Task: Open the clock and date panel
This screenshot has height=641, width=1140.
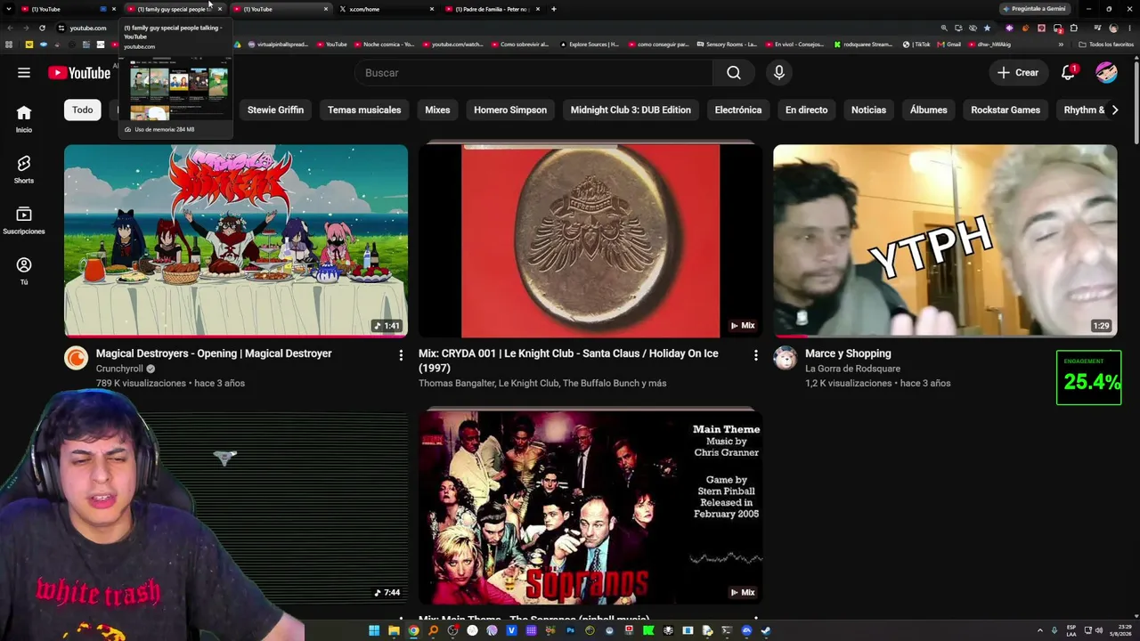Action: point(1120,631)
